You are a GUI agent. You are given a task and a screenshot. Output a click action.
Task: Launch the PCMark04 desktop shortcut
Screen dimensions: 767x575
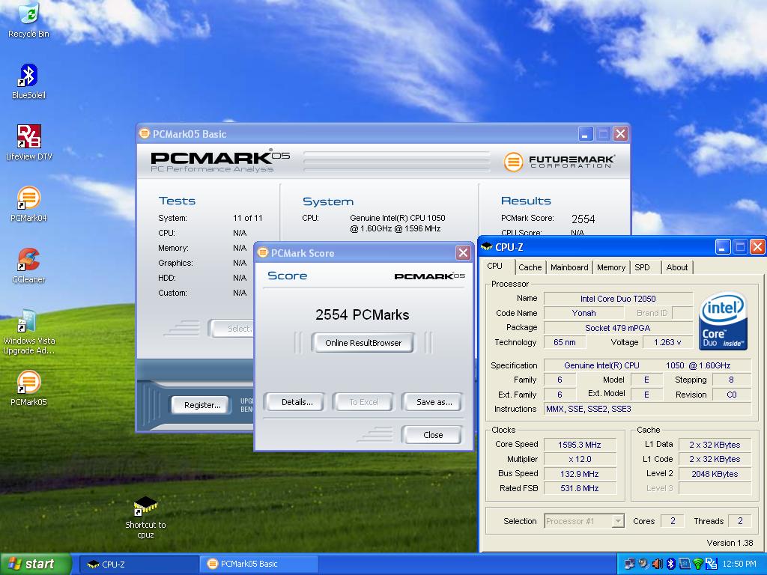[x=28, y=204]
